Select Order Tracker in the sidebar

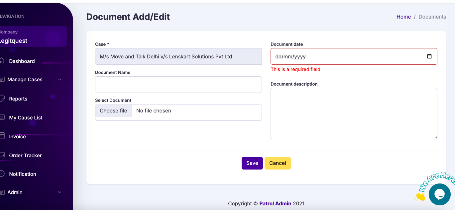coord(26,156)
